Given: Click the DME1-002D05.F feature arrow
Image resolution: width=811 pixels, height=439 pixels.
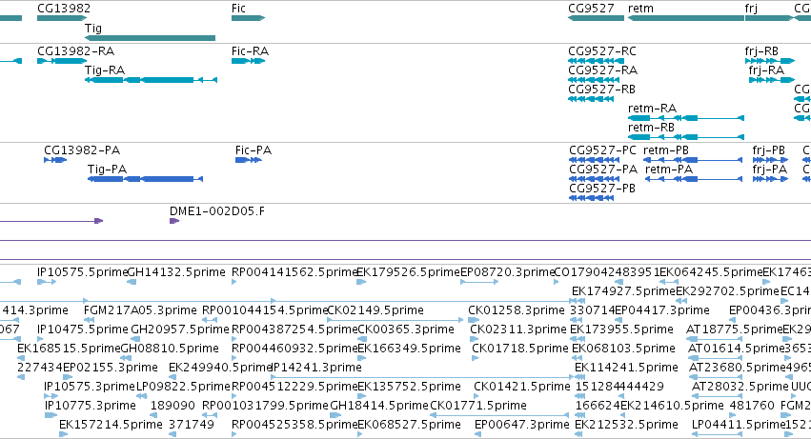Looking at the screenshot, I should (x=174, y=221).
